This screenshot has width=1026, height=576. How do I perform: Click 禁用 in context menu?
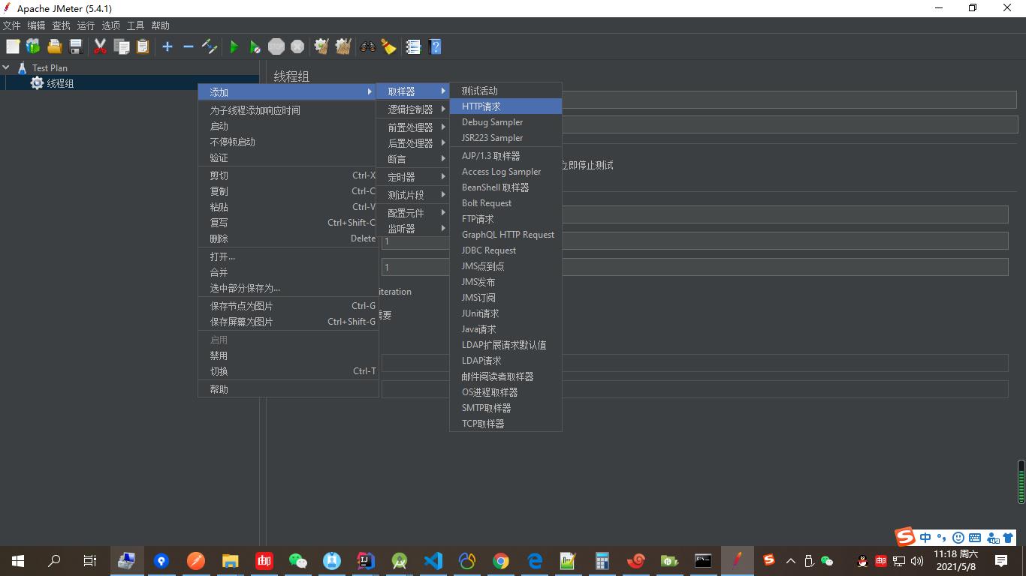(288, 355)
